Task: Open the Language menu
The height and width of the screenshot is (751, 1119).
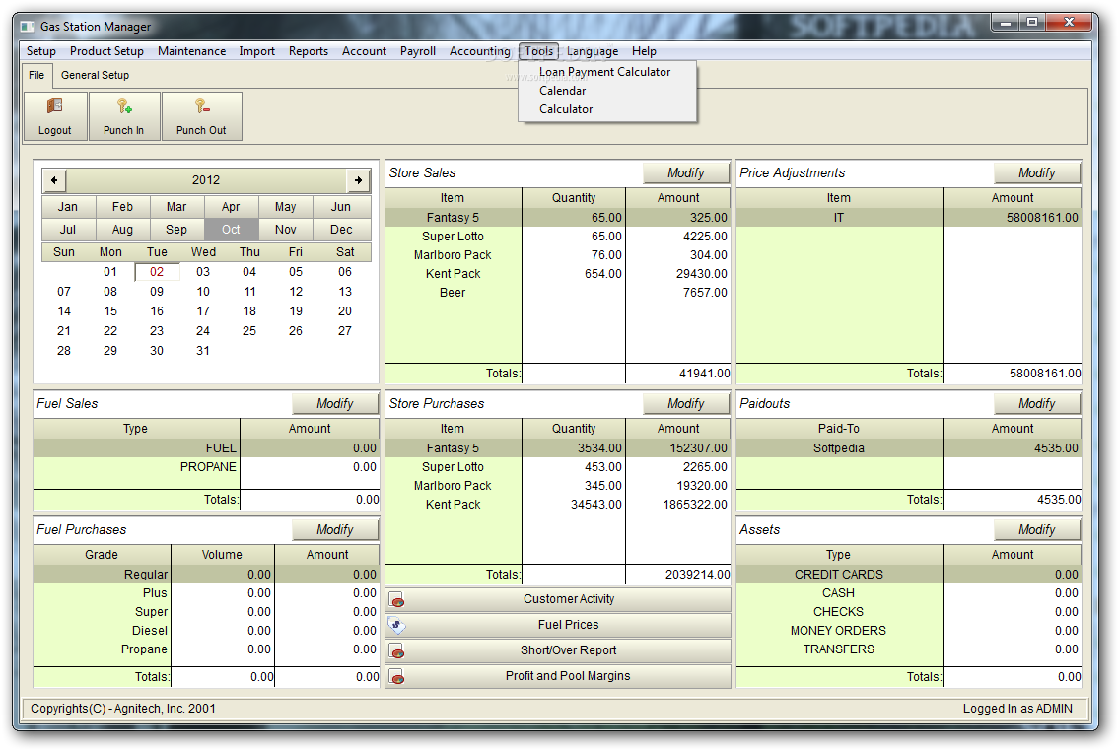Action: click(593, 51)
